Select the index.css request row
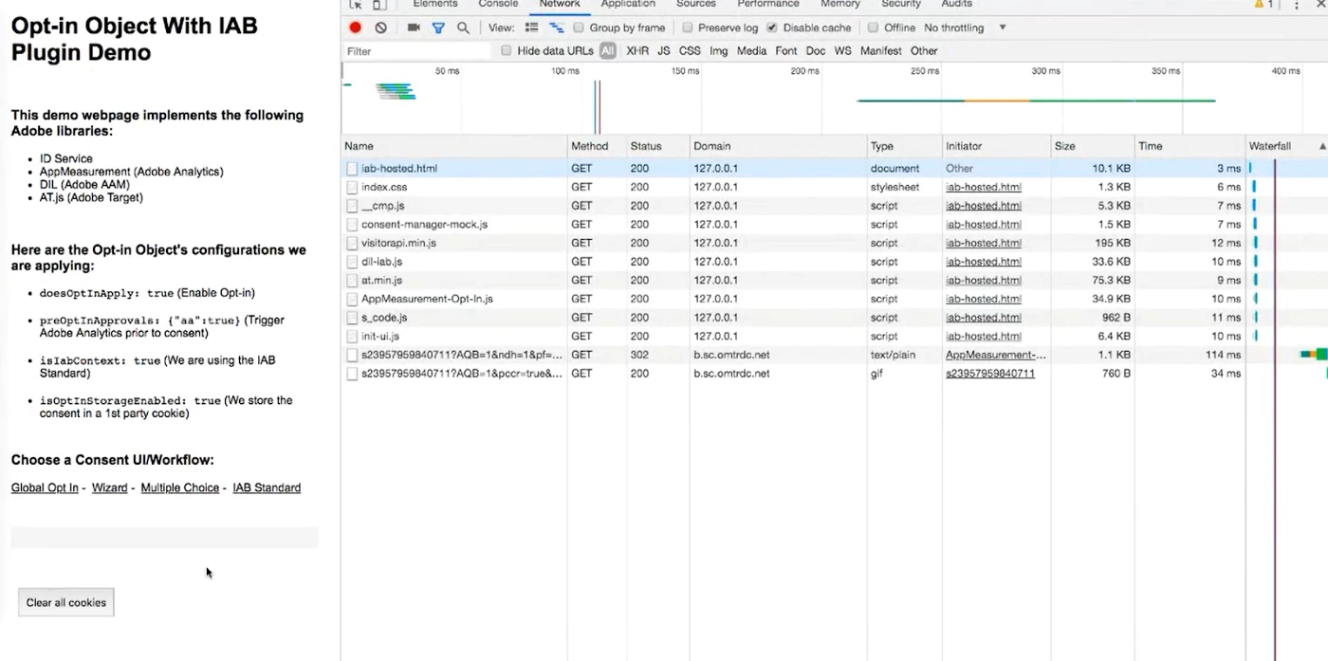This screenshot has height=661, width=1328. 834,188
